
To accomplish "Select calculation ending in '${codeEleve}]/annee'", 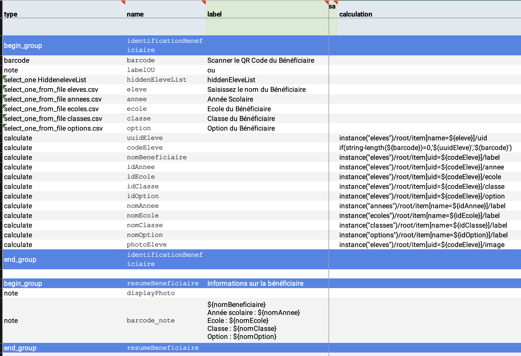I will tap(429, 167).
